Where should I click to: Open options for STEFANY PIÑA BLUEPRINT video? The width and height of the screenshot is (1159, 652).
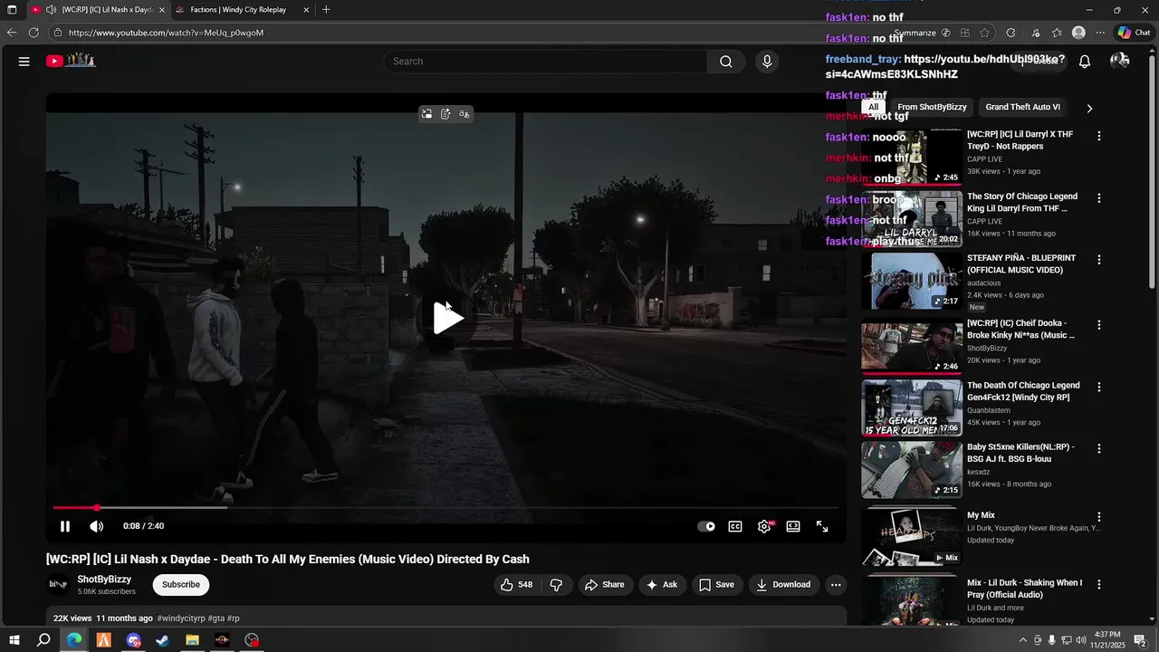click(x=1099, y=259)
